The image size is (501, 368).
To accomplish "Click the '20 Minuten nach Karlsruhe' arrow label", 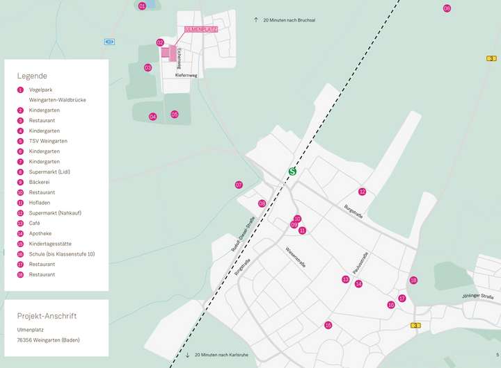I will (217, 355).
